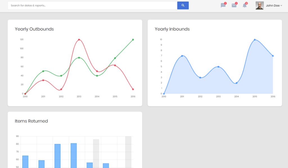
Task: Open the mail envelope icon
Action: pyautogui.click(x=234, y=5)
